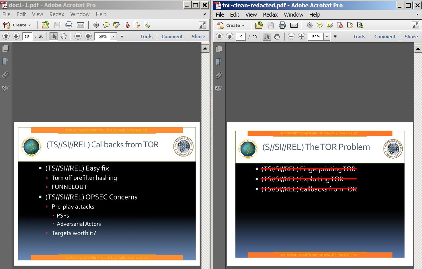The image size is (422, 269).
Task: Click page number field in doc1-1.pdf
Action: [27, 36]
